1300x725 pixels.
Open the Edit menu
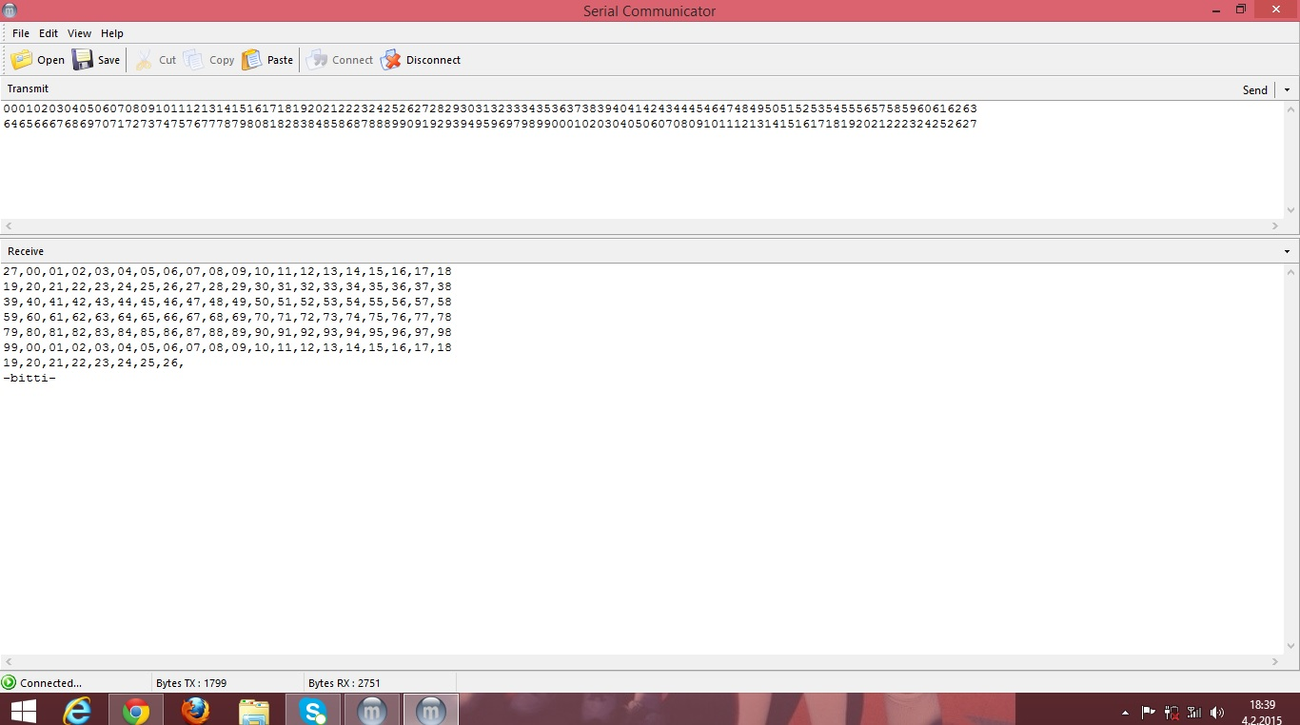pos(49,33)
